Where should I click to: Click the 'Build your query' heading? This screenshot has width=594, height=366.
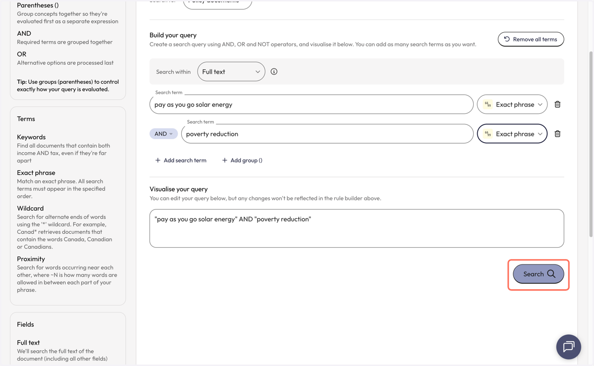point(173,35)
